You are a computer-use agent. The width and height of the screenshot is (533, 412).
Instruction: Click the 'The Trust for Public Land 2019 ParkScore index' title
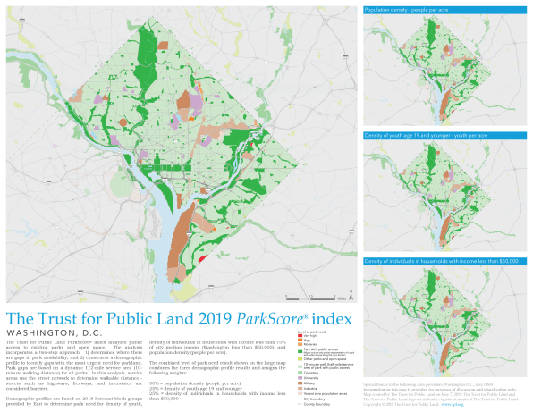pyautogui.click(x=179, y=319)
